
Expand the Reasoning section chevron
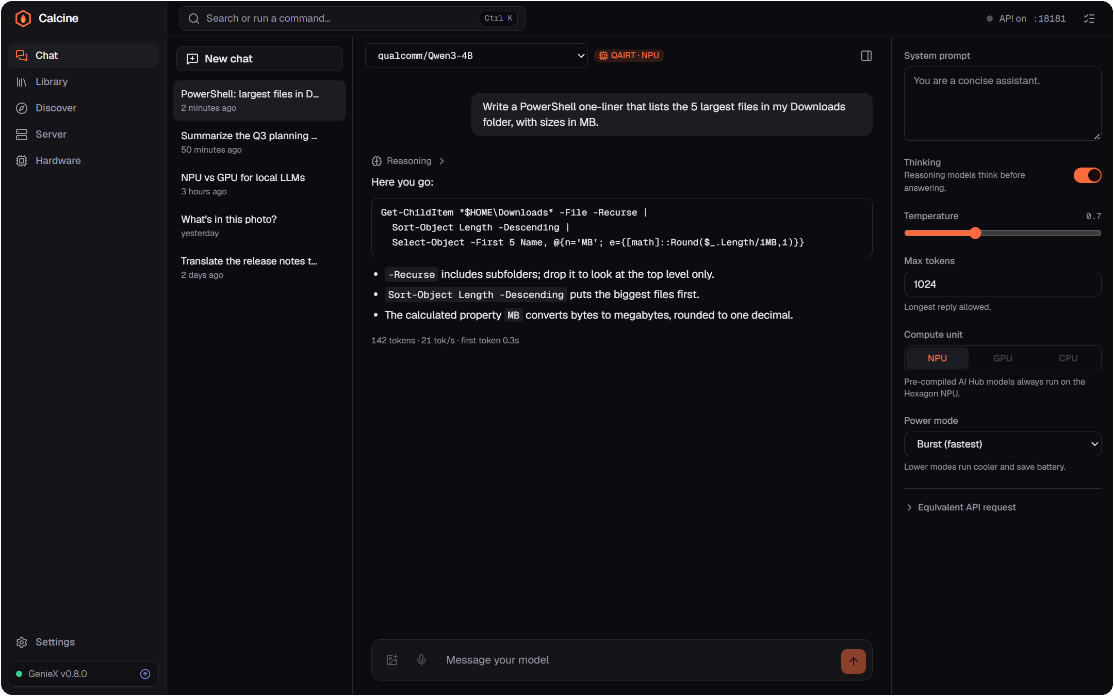(x=441, y=161)
